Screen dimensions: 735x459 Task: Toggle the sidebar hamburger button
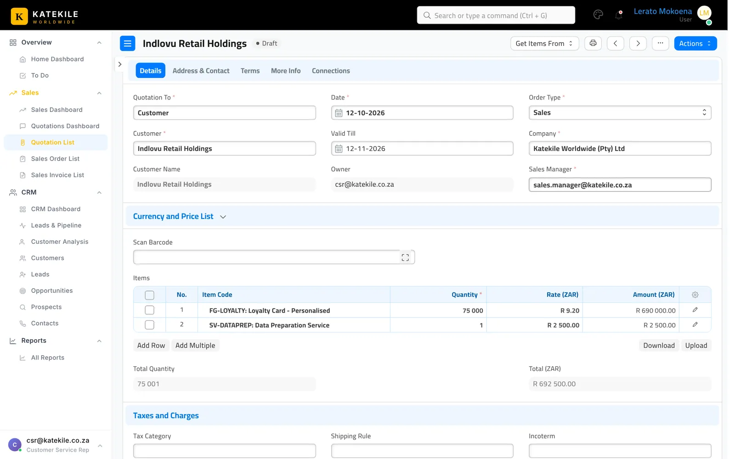pos(128,43)
